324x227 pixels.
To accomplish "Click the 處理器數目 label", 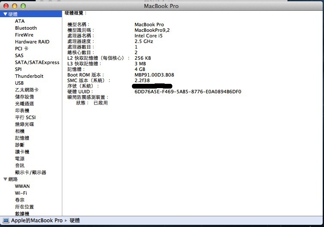I will (x=81, y=47).
